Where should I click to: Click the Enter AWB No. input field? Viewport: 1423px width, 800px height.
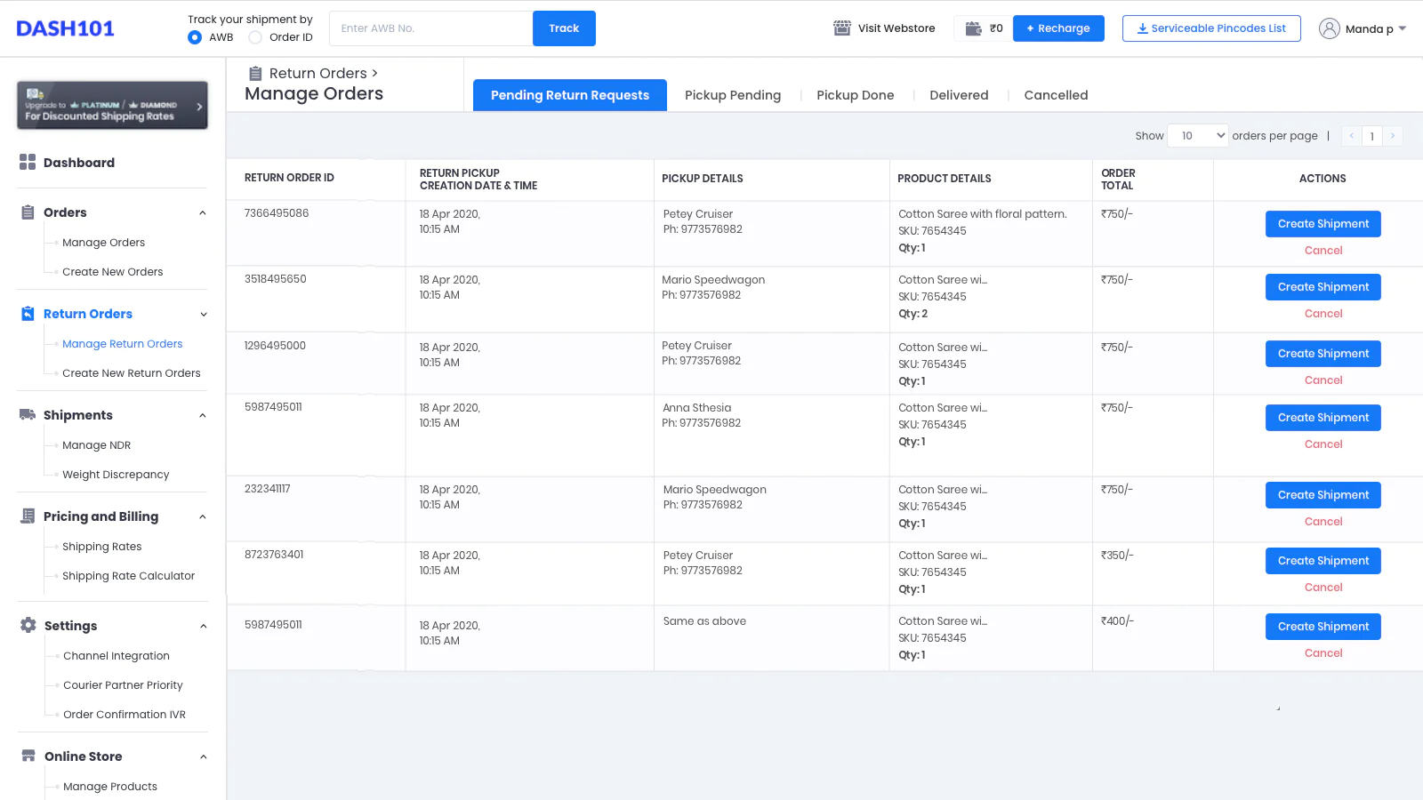[430, 28]
